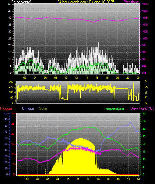The image size is (155, 184).
Task: Click the 1015 pressure axis value
Action: coord(145,18)
